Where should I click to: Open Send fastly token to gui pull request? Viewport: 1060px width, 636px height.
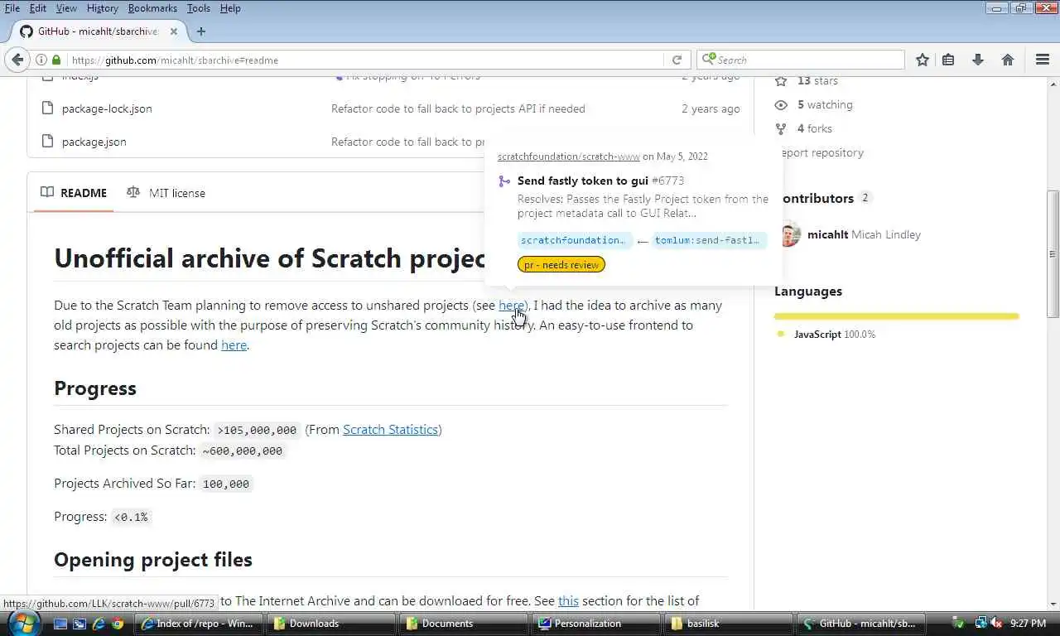tap(583, 181)
